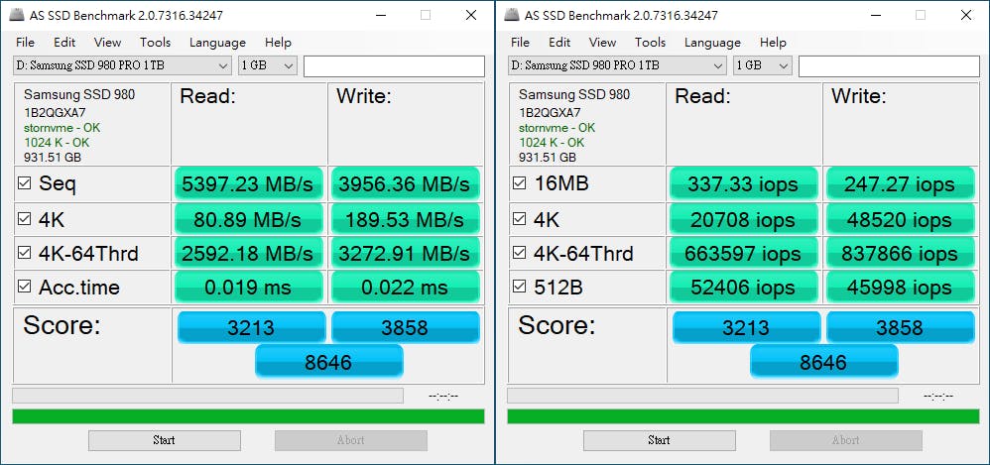Open Help menu in right window

[773, 43]
